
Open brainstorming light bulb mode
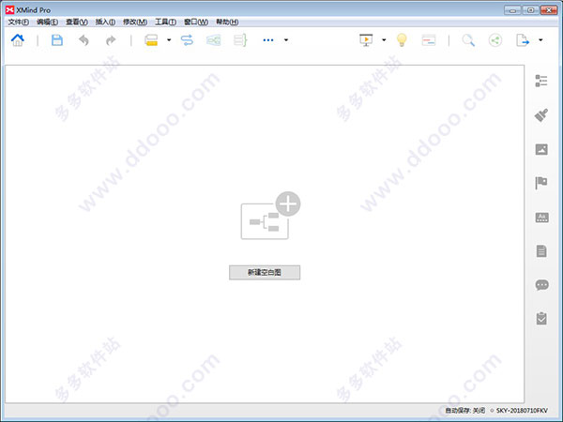pyautogui.click(x=402, y=40)
